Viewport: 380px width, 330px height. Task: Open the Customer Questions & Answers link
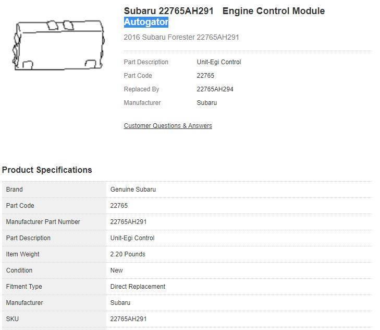pos(168,126)
